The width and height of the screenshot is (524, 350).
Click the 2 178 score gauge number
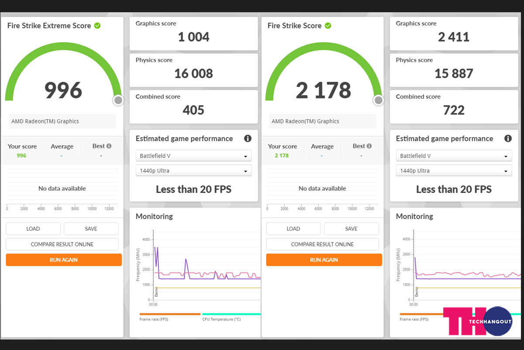coord(324,90)
